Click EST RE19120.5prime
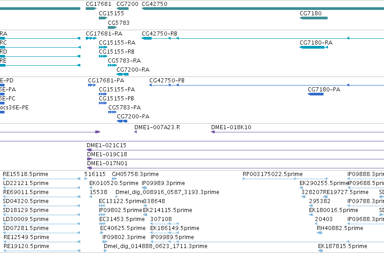This screenshot has height=253, width=384. [26, 246]
